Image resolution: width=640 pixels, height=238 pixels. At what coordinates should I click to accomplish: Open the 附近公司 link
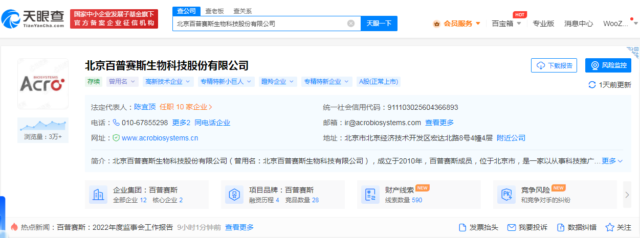click(511, 138)
